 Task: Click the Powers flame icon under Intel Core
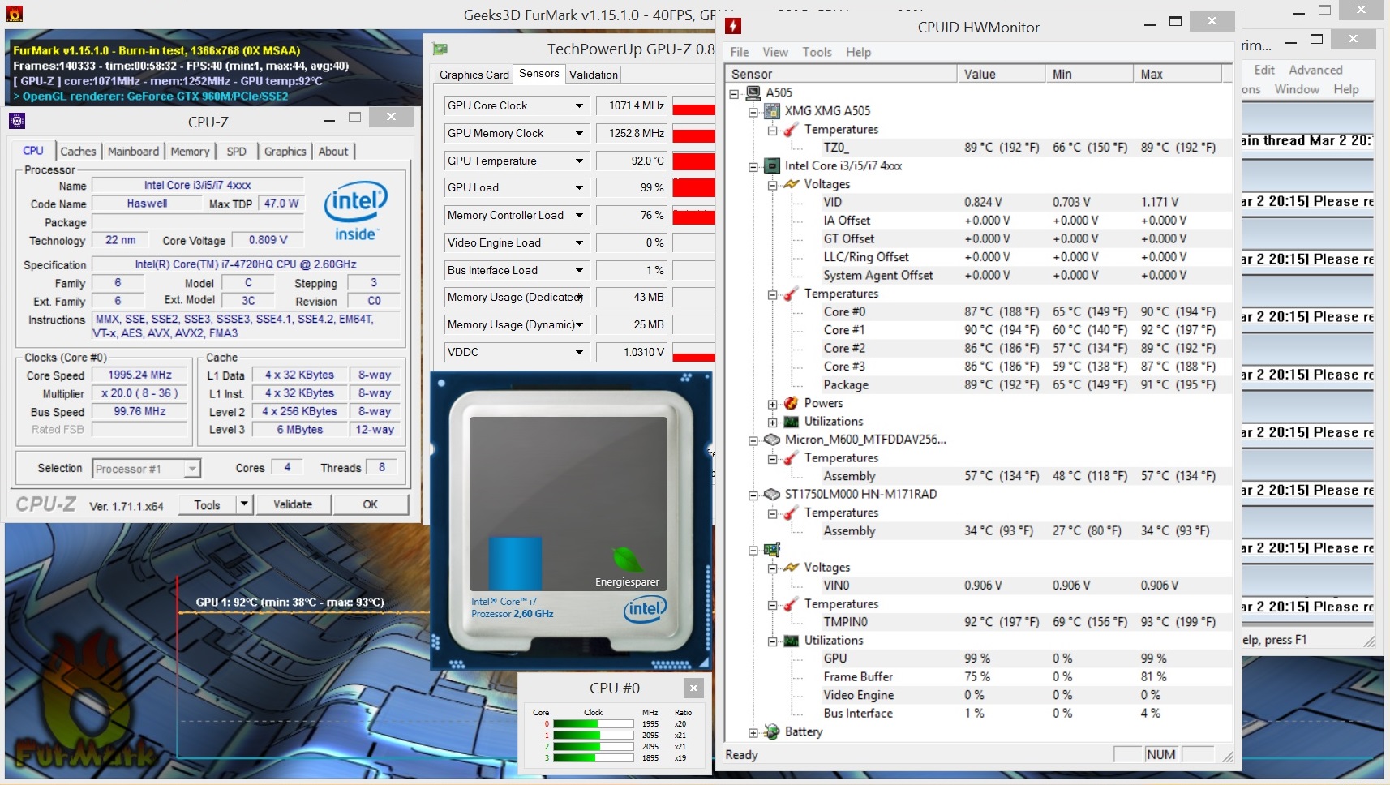(x=792, y=403)
